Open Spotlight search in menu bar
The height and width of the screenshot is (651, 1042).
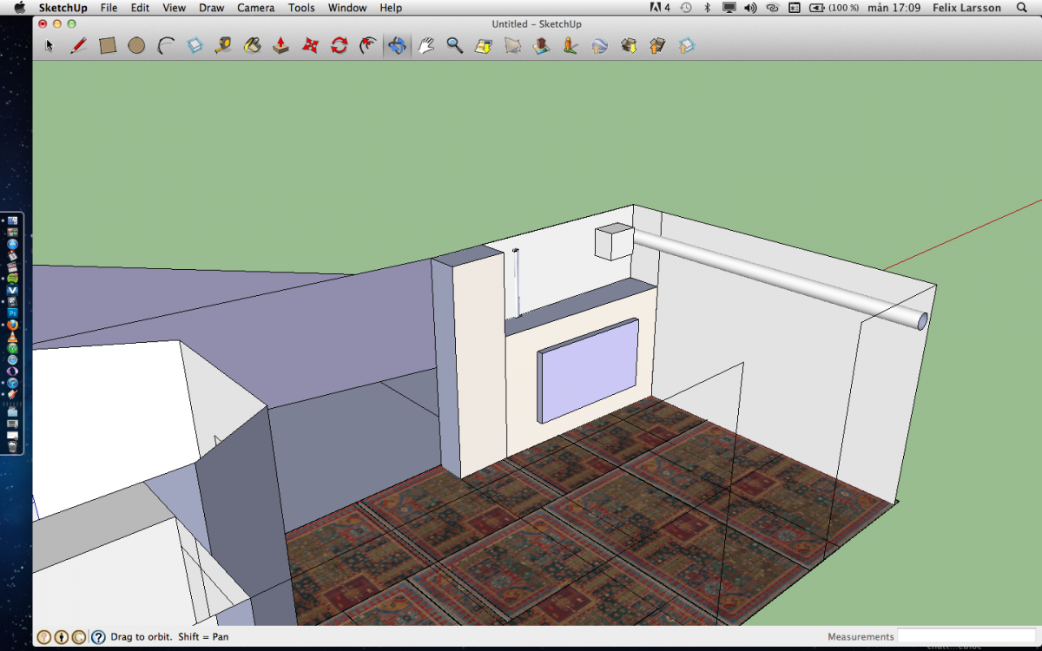(1021, 8)
